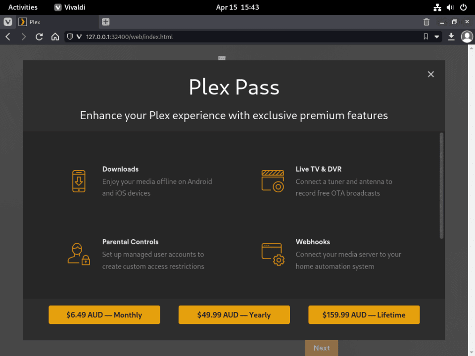Dismiss the Plex Pass dialog

[x=430, y=74]
